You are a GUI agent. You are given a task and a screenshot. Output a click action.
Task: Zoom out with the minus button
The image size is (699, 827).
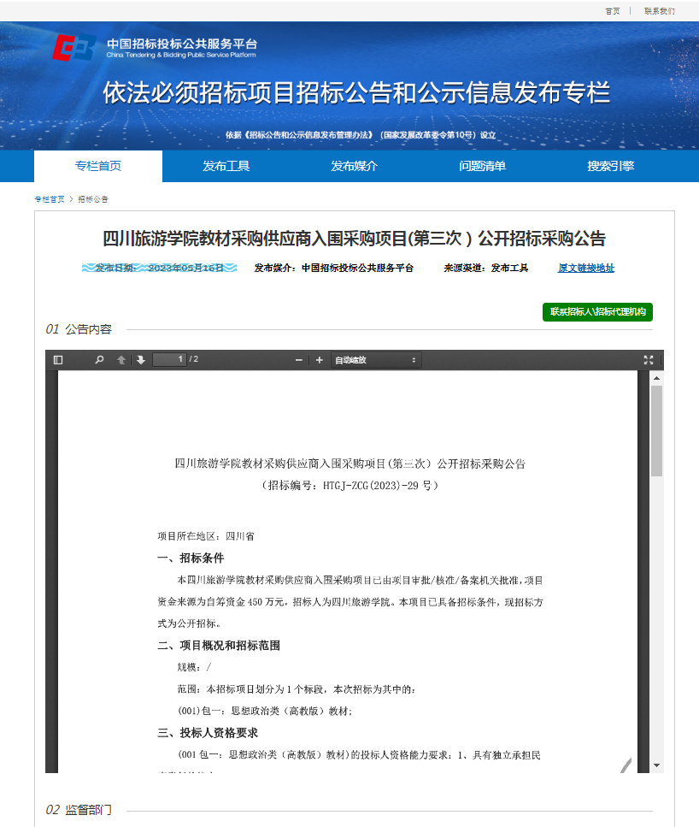(299, 360)
